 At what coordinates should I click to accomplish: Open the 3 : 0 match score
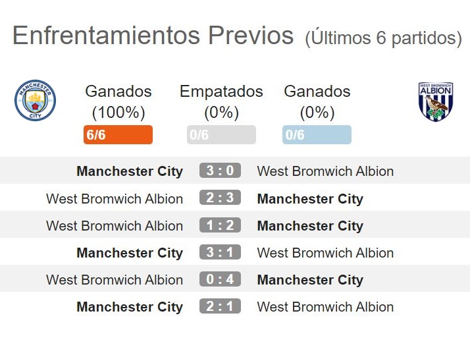coord(220,171)
